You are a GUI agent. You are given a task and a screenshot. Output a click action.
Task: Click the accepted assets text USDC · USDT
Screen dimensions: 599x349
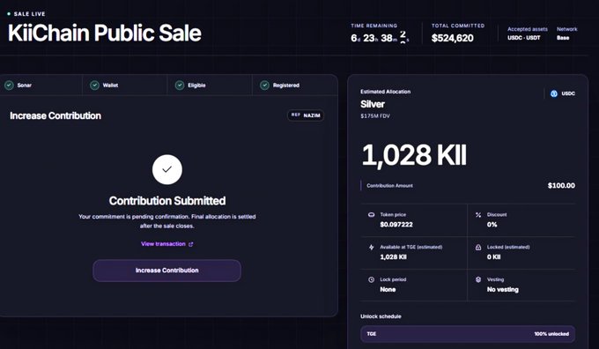pos(524,38)
